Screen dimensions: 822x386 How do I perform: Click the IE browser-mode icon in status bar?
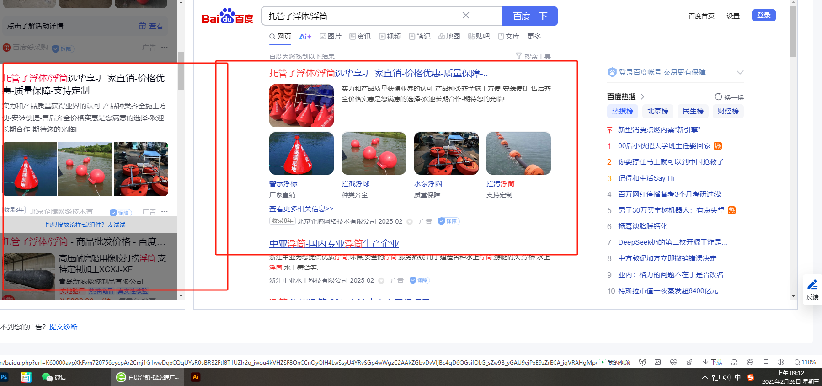click(750, 363)
